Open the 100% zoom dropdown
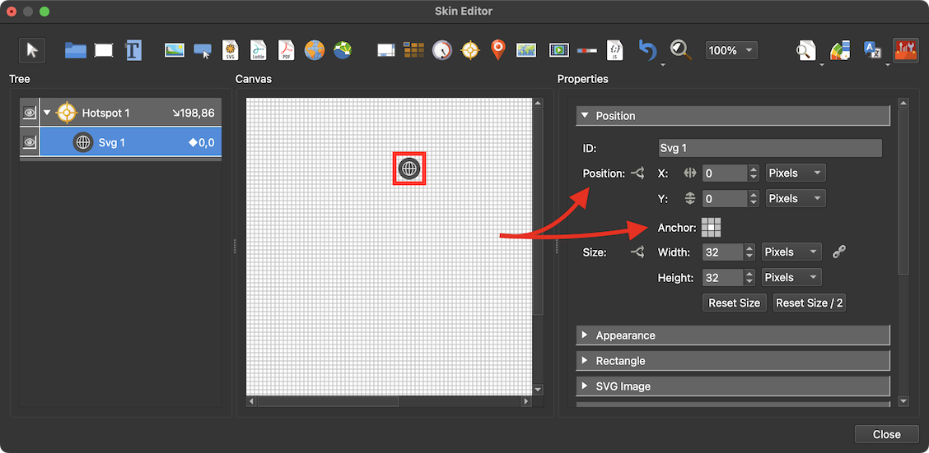The image size is (929, 453). point(731,51)
